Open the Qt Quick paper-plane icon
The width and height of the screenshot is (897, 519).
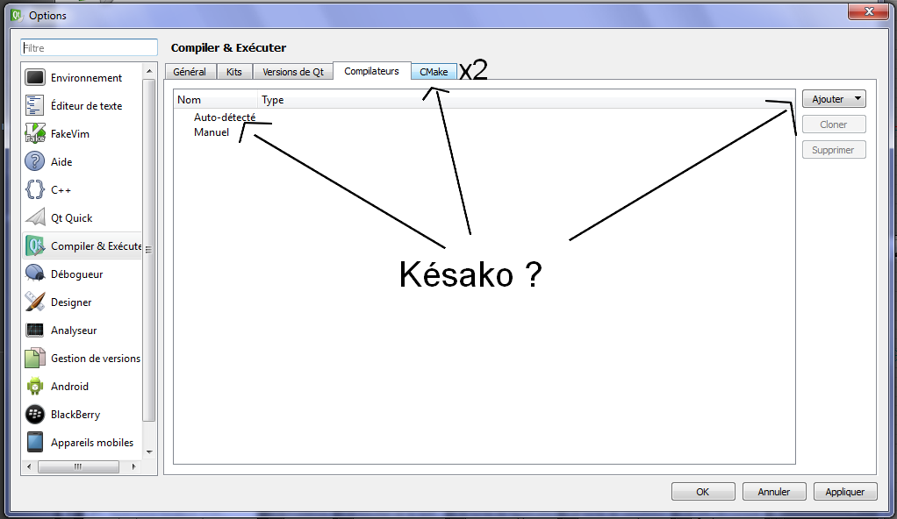[x=35, y=218]
